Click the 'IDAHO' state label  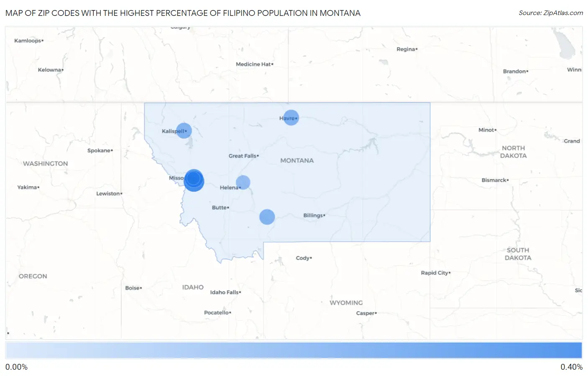click(x=193, y=287)
